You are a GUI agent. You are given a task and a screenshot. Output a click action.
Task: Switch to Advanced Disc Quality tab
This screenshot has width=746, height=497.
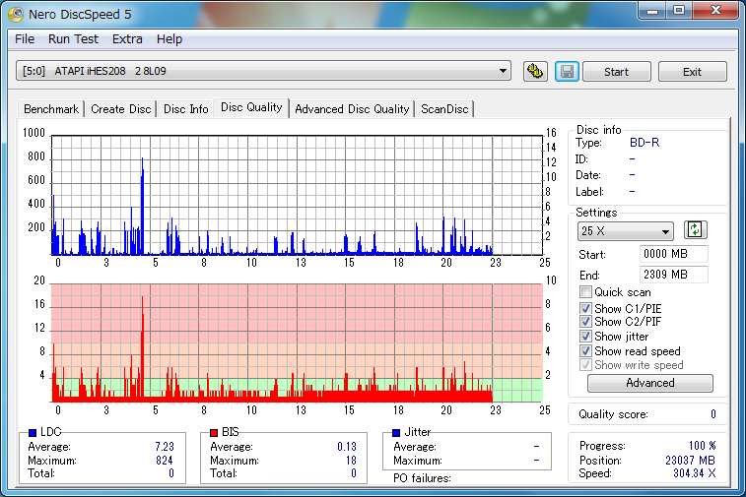coord(352,109)
